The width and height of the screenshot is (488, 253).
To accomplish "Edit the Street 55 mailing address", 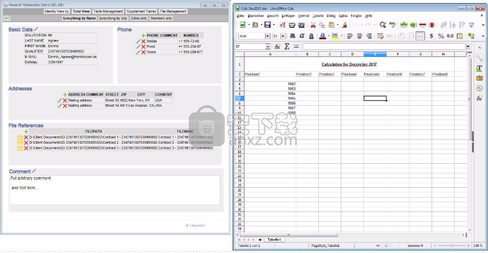I will 60,101.
